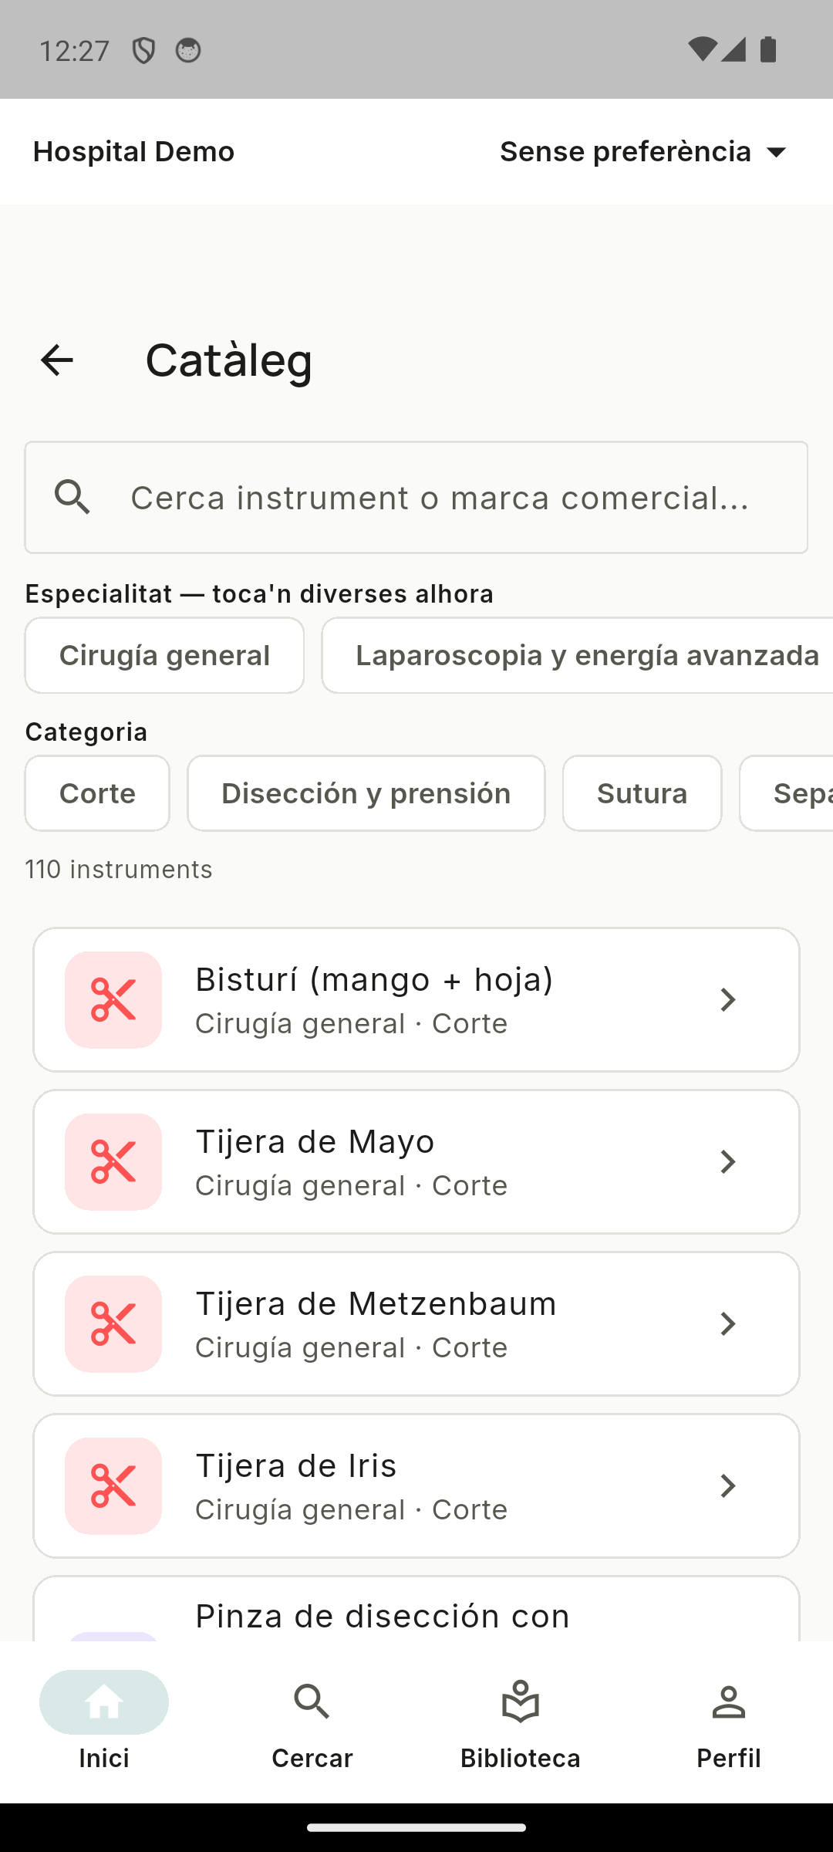Toggle the Cirugía general specialty chip
This screenshot has height=1852, width=833.
point(164,655)
